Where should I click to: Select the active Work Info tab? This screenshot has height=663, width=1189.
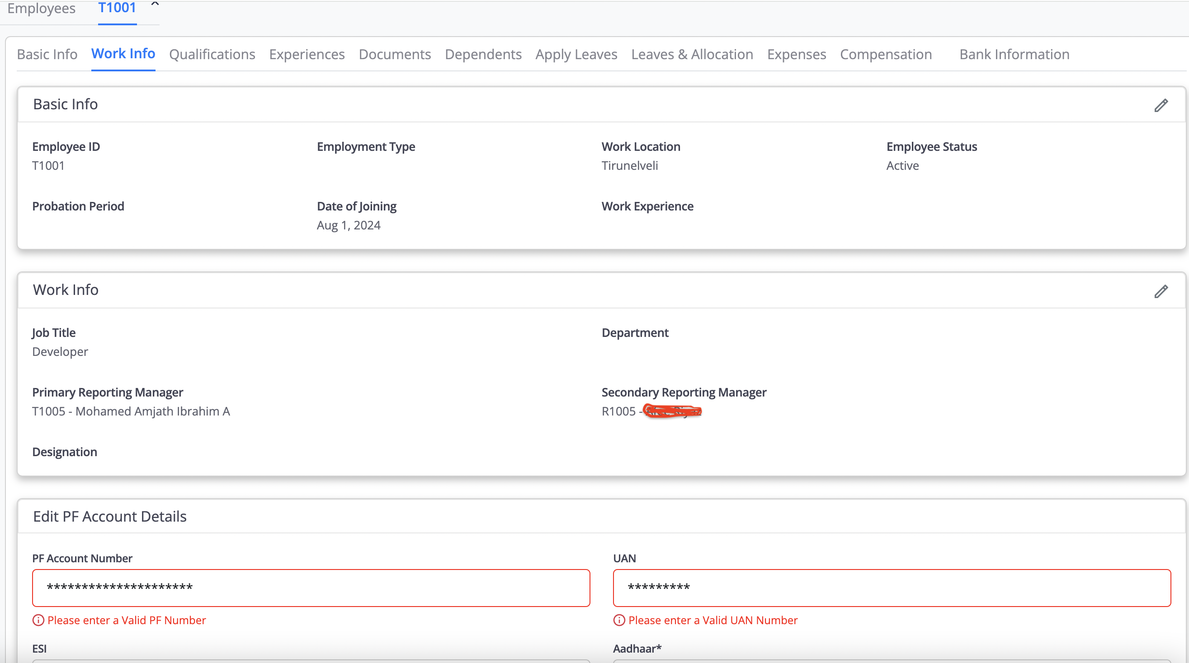click(x=123, y=54)
